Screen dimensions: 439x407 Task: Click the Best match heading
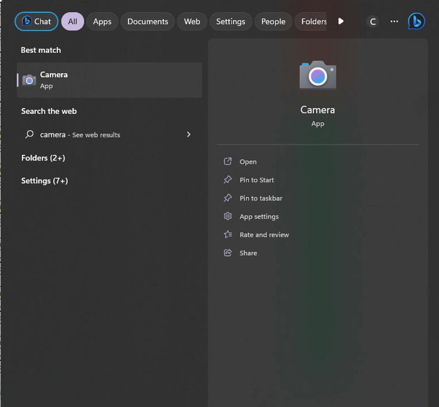click(41, 50)
